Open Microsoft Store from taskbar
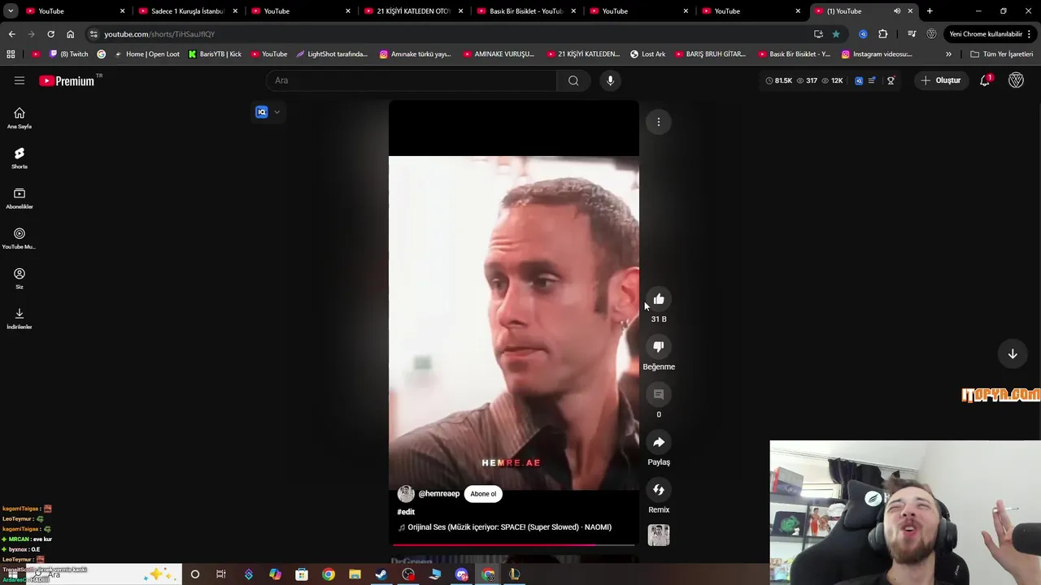Viewport: 1041px width, 585px height. click(302, 574)
